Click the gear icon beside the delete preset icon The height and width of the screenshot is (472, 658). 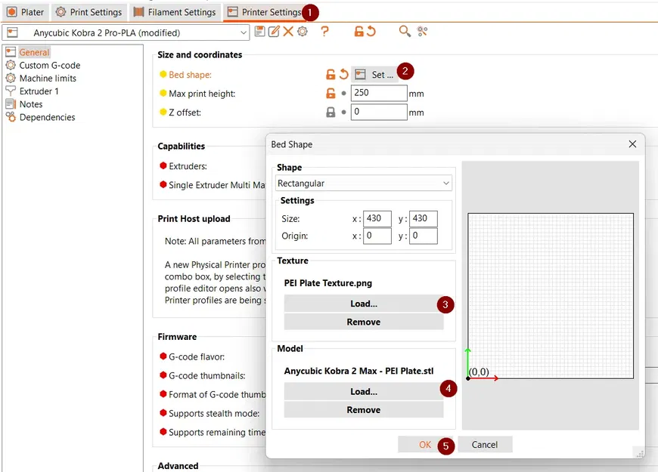pos(302,31)
